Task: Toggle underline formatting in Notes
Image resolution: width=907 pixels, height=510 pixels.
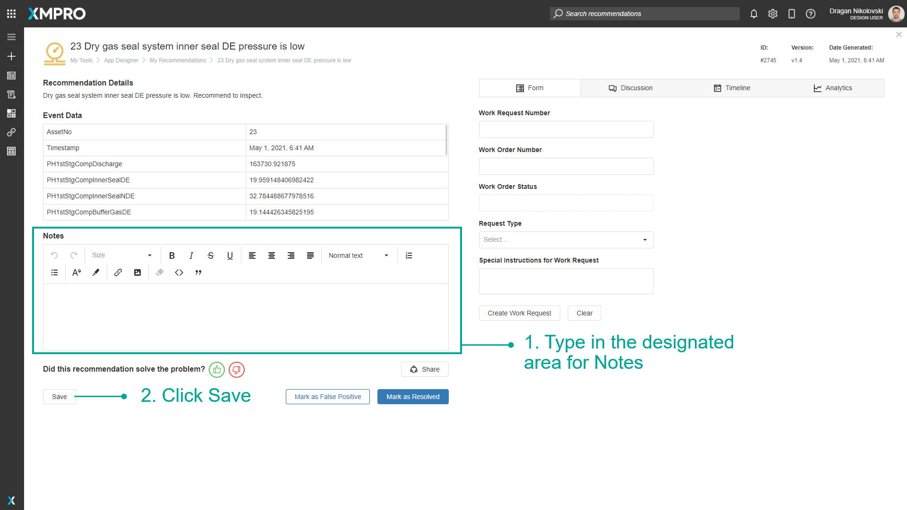Action: 230,255
